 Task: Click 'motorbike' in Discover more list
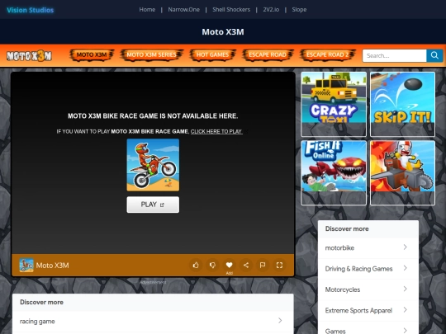tap(339, 248)
